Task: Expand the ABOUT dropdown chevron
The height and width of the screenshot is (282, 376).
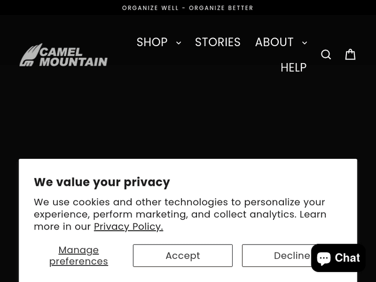Action: tap(304, 43)
